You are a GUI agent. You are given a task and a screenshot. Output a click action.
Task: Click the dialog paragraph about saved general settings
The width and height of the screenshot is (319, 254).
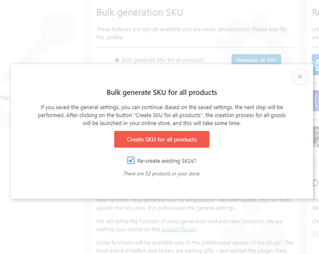pyautogui.click(x=162, y=115)
